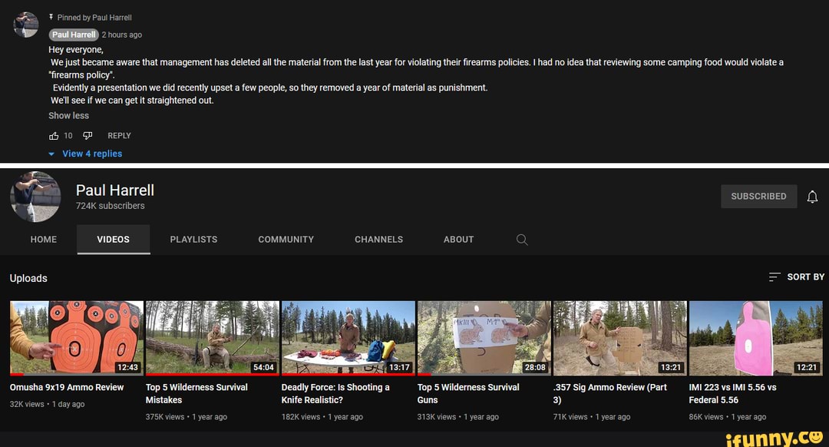Click the commenter avatar on pinned comment
829x447 pixels.
tap(26, 25)
